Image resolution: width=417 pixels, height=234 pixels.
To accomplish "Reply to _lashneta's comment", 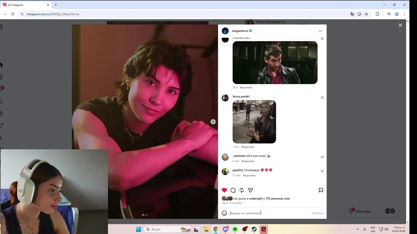I will click(248, 161).
